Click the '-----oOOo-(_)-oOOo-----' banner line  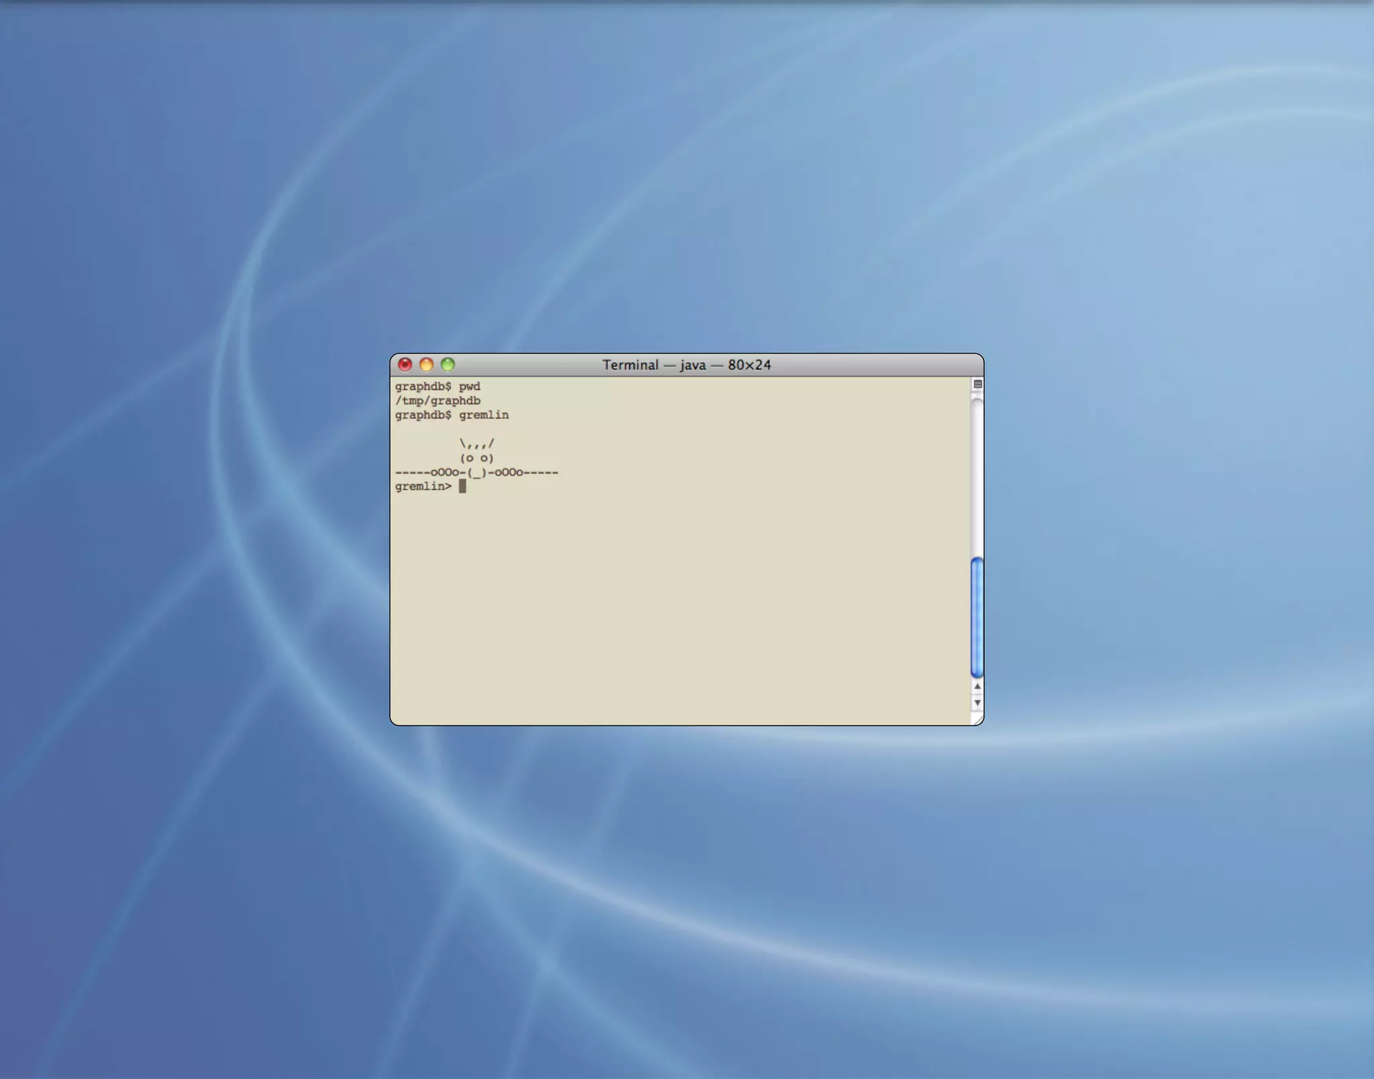pyautogui.click(x=476, y=472)
